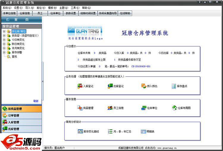Click the 明细表 label text
This screenshot has height=151, width=223.
pos(150,131)
